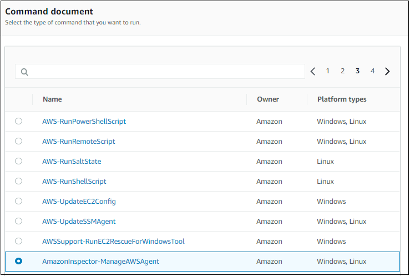Open AWS-RunPowerShellScript document link
Viewport: 410px width, 276px height.
click(84, 122)
